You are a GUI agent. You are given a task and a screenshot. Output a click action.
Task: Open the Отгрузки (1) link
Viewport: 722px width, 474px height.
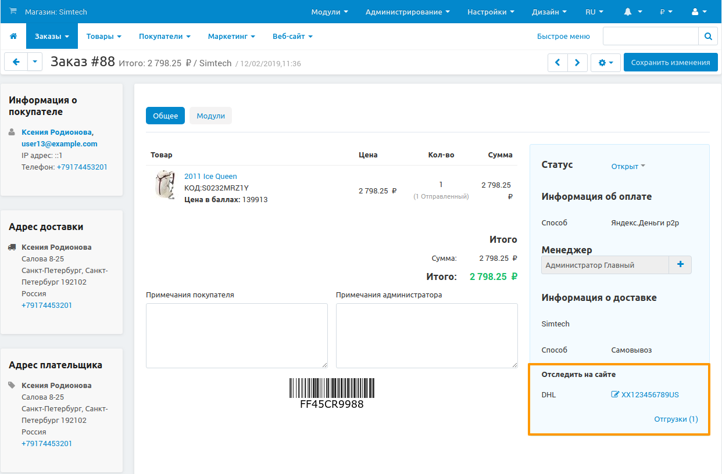tap(675, 419)
